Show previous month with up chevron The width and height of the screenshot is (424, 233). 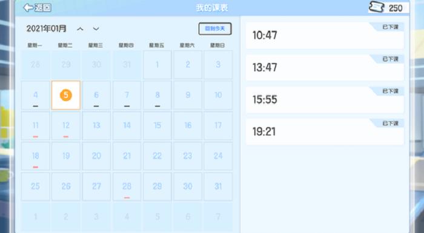[x=80, y=28]
